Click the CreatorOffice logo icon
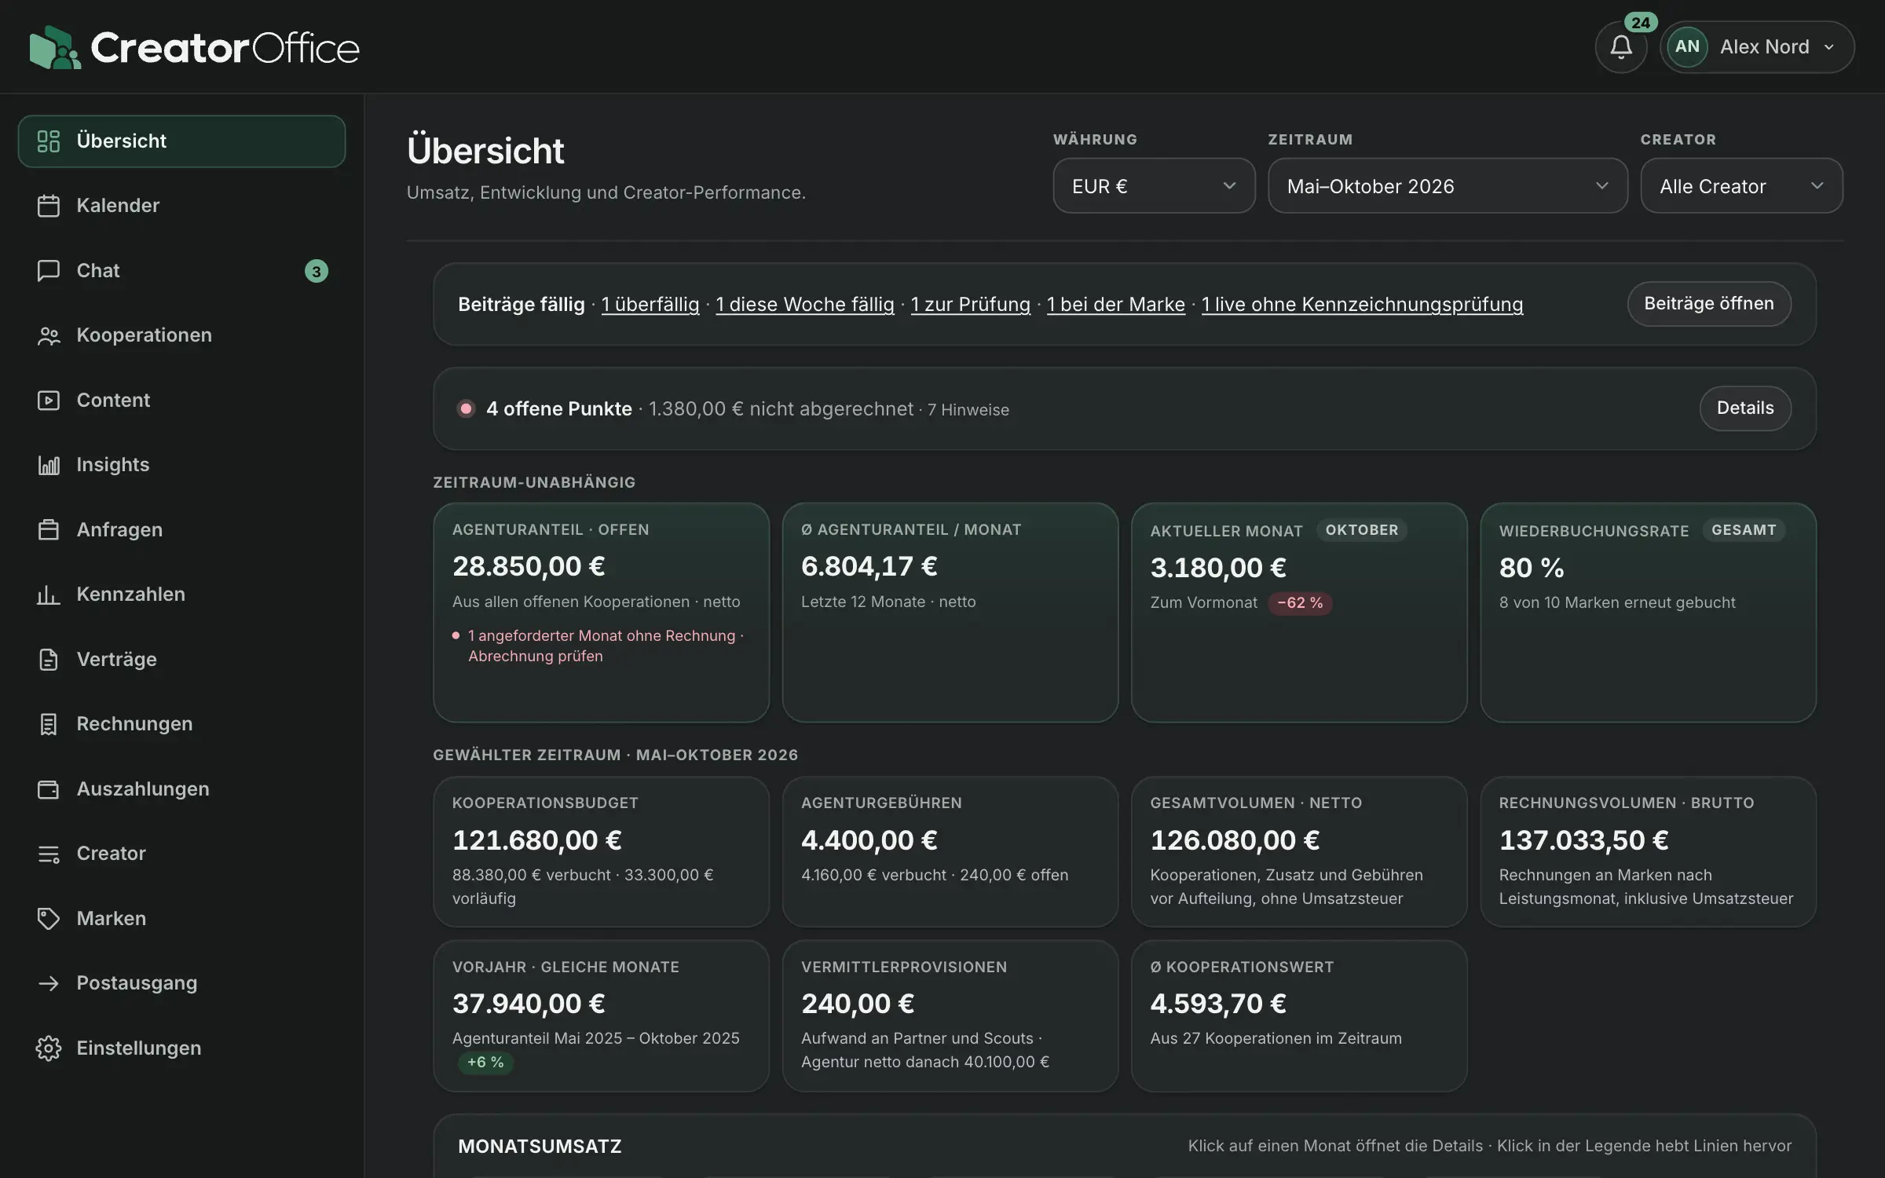The width and height of the screenshot is (1885, 1178). click(x=55, y=47)
